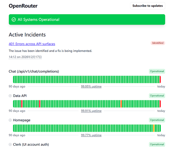Screen dimensions: 173x152
Task: Click the Operational badge for Chat
Action: click(157, 71)
